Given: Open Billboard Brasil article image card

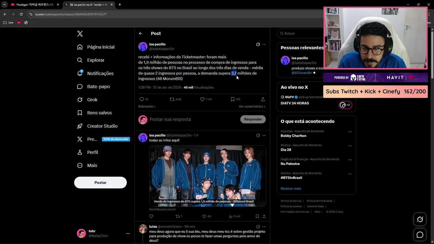Looking at the screenshot, I should (208, 176).
